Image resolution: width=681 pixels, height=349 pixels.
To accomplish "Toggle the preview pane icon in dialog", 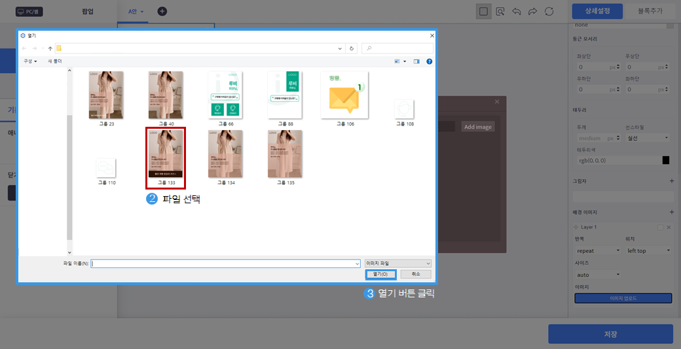I will coord(416,61).
